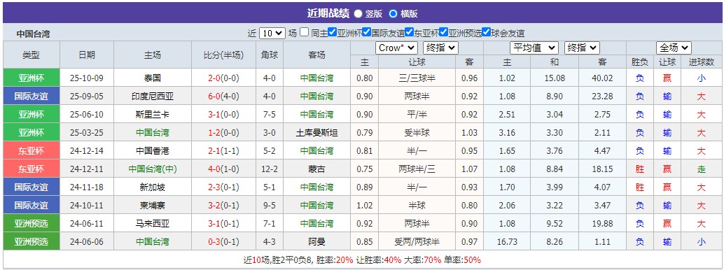Screen dimensions: 724x270
Task: Open the 2-0(0-0) score link
Action: click(x=224, y=78)
